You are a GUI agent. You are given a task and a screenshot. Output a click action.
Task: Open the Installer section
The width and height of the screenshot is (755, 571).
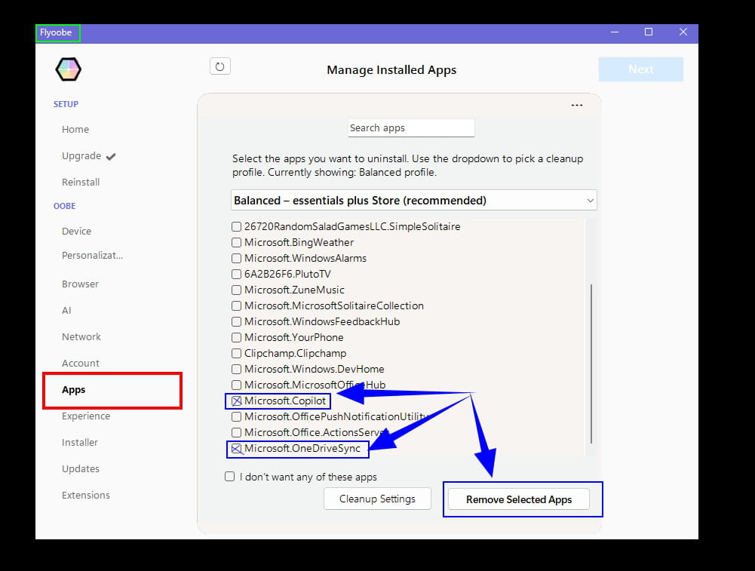pyautogui.click(x=79, y=443)
